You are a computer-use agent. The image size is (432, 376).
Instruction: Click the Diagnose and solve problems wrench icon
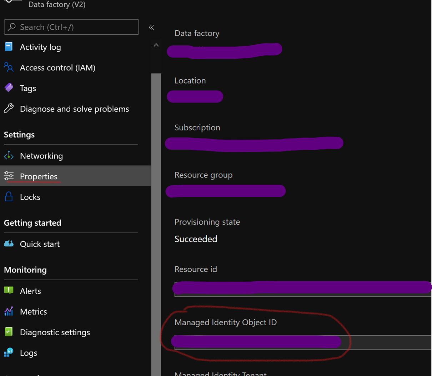tap(9, 109)
